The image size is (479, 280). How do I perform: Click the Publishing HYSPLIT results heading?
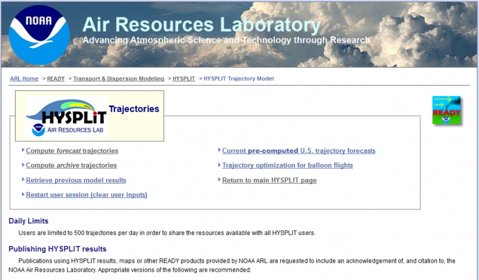click(57, 249)
